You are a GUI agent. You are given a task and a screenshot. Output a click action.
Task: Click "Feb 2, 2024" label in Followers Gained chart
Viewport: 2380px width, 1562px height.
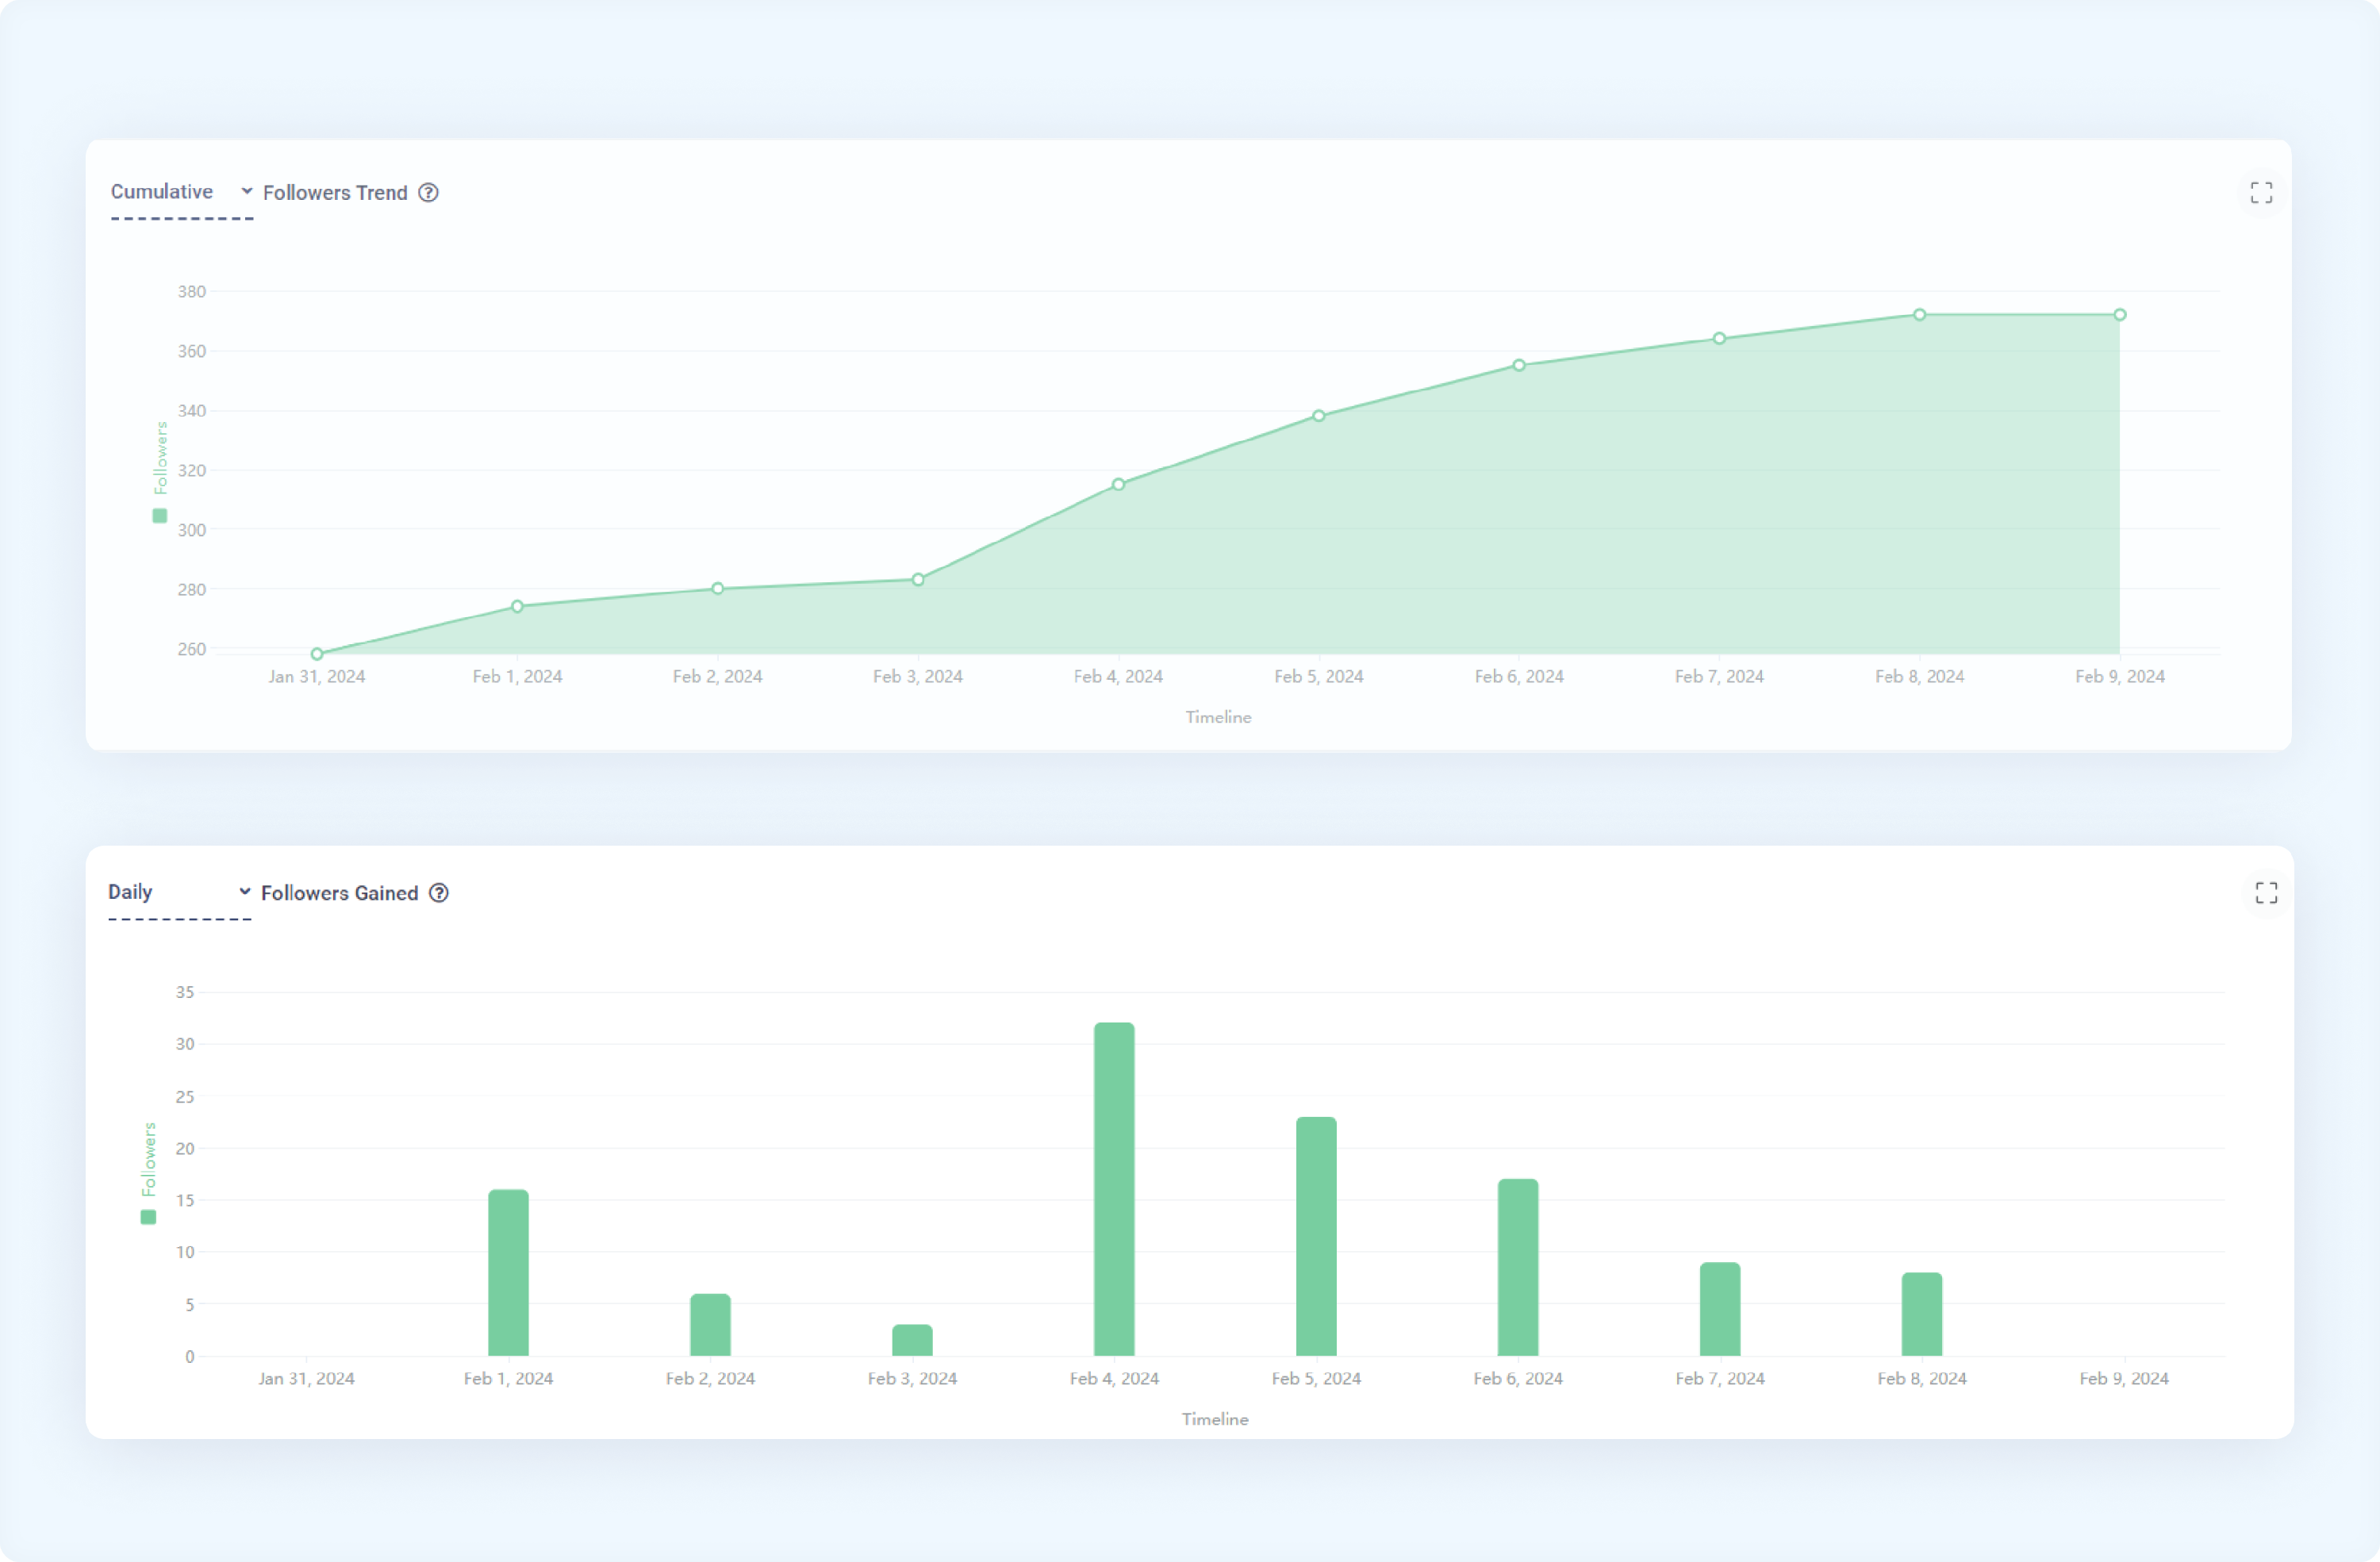click(x=710, y=1379)
